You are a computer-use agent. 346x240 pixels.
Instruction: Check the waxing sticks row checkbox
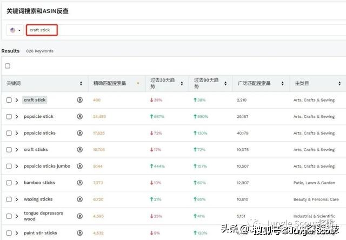tap(9, 199)
